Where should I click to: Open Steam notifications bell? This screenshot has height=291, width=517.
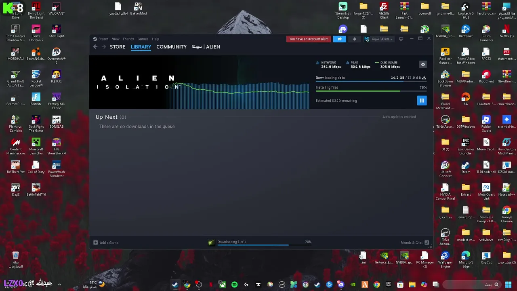click(x=355, y=39)
